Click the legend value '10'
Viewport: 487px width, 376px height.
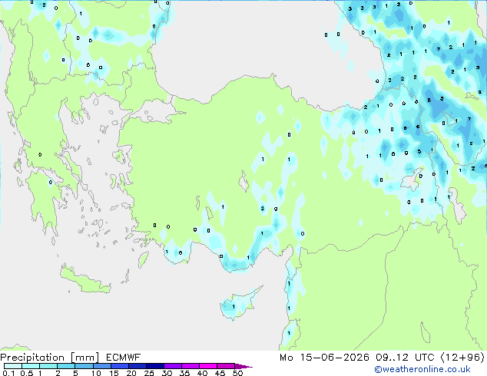(96, 373)
